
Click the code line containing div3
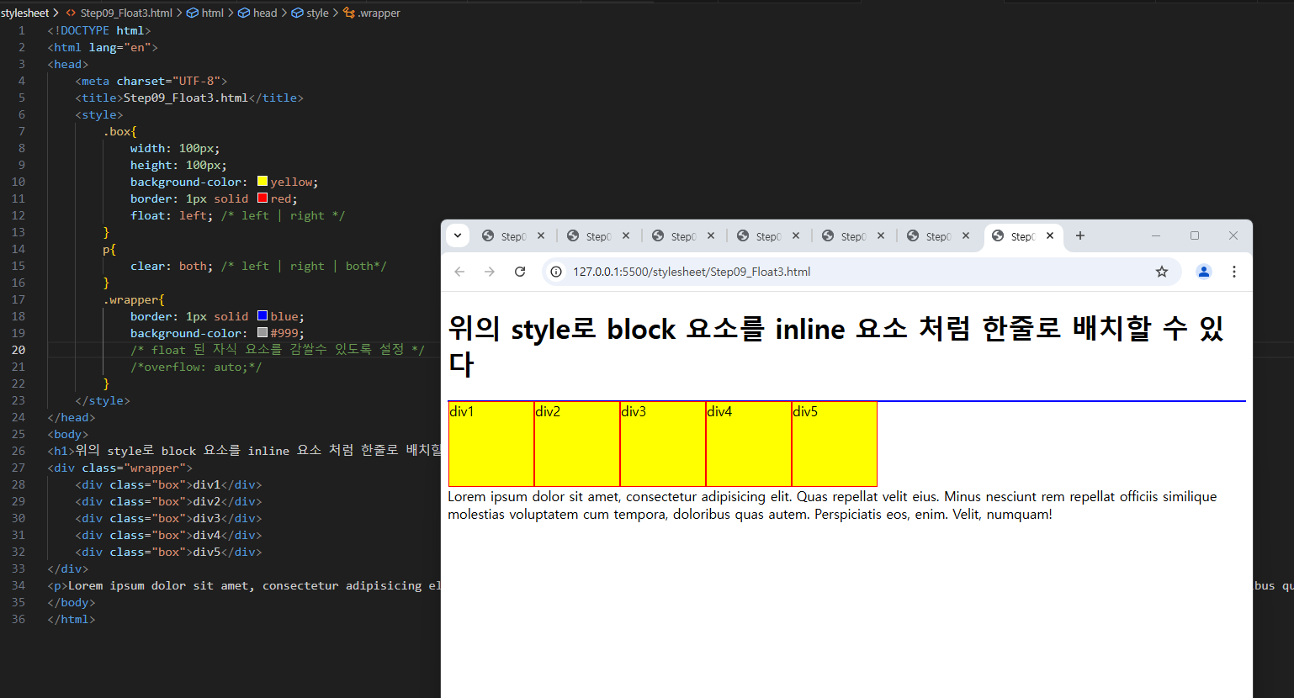tap(168, 518)
